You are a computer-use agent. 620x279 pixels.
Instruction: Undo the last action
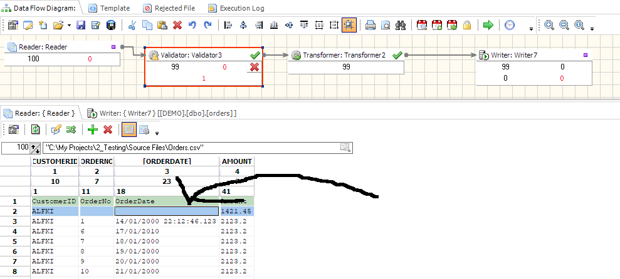192,25
